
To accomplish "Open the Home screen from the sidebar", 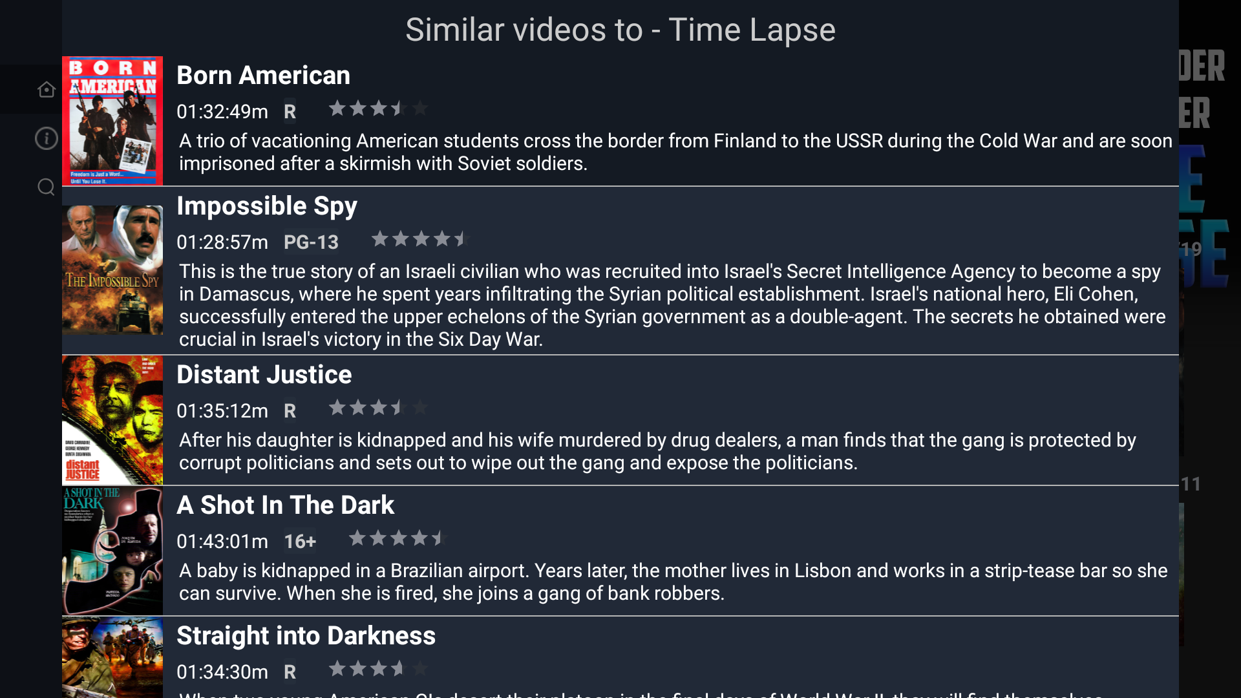I will point(46,89).
